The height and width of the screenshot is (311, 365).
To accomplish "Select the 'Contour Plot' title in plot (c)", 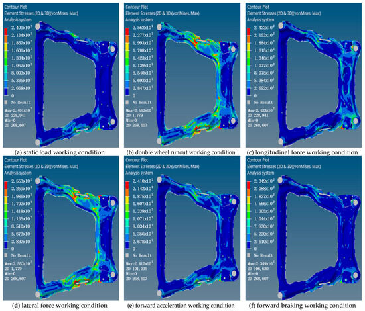I will coord(258,7).
